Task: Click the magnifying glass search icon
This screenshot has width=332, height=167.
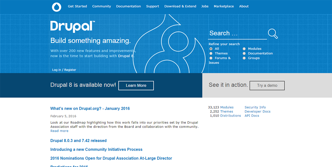Action: [273, 34]
